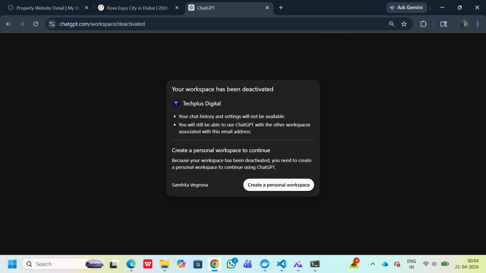Open the tab search media icon in Chrome toolbar

[444, 24]
